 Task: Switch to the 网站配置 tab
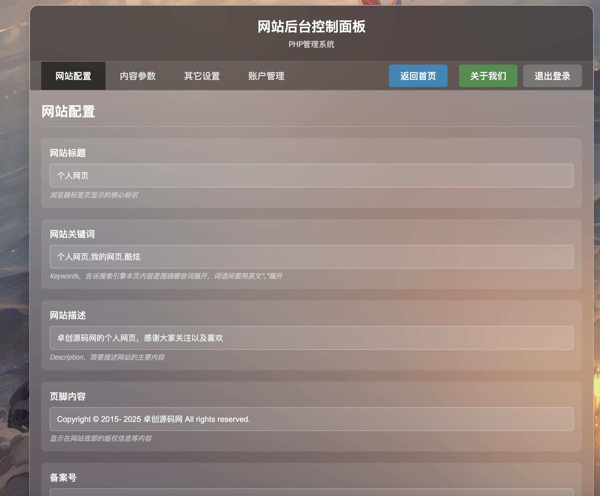click(x=73, y=76)
